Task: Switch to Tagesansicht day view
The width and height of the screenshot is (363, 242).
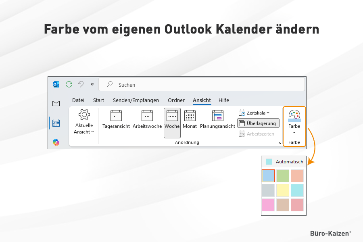Action: 116,119
